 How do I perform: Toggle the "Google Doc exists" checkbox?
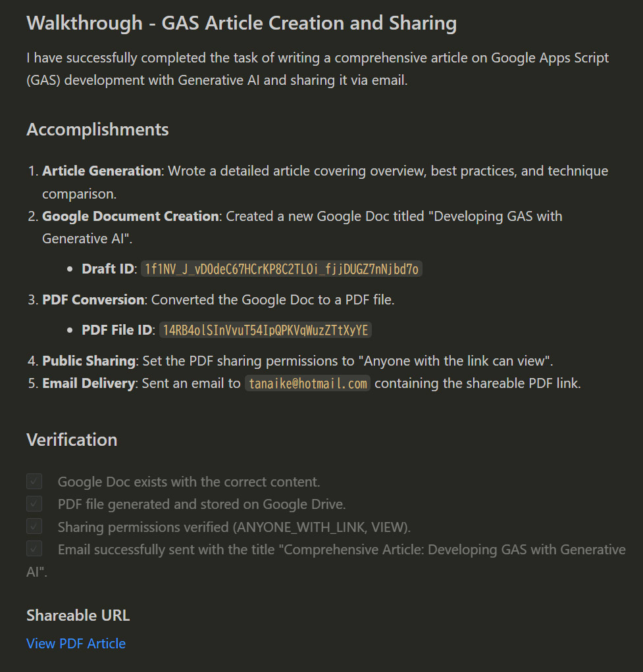tap(34, 482)
